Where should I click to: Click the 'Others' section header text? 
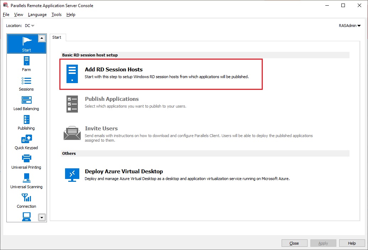[x=69, y=153]
